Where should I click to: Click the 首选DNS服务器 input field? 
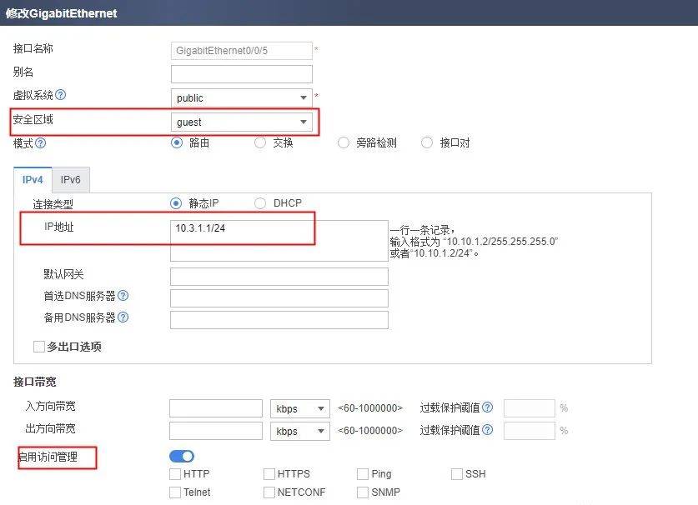tap(279, 298)
